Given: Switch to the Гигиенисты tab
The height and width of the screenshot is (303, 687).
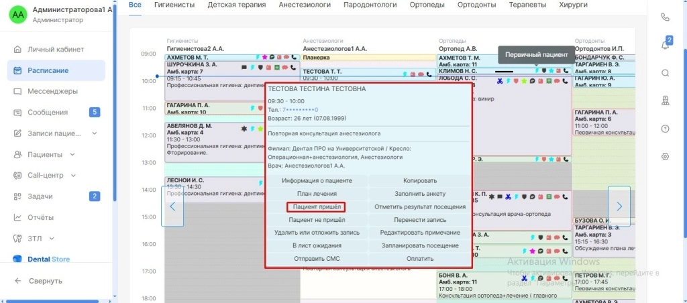Looking at the screenshot, I should (x=174, y=5).
